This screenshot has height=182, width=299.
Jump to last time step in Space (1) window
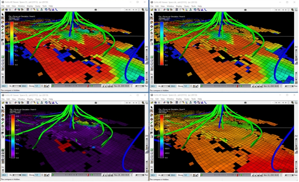112,86
